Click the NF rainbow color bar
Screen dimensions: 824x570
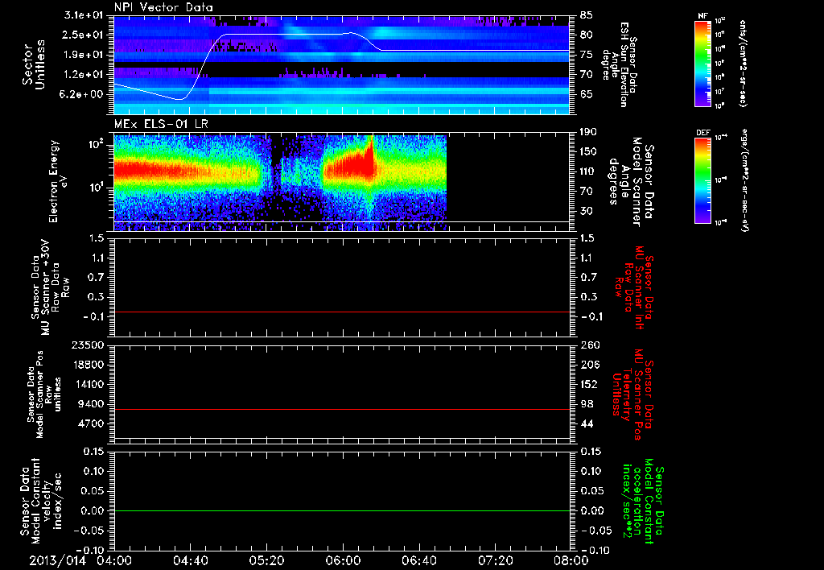702,63
